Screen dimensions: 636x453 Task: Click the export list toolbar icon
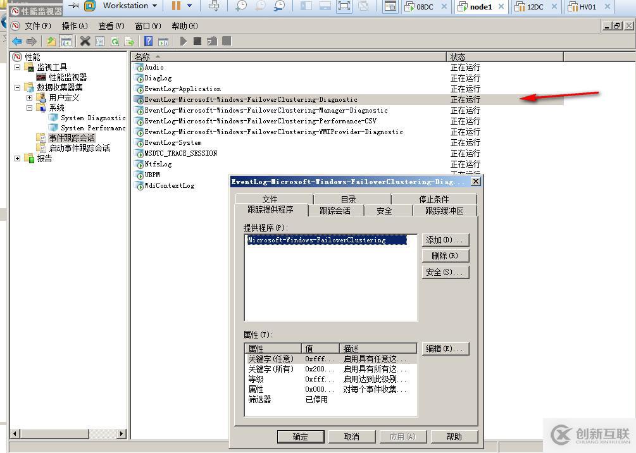click(x=129, y=41)
